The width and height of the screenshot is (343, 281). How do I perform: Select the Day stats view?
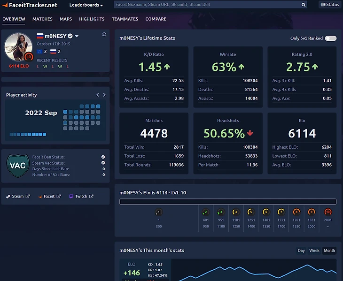pos(301,251)
